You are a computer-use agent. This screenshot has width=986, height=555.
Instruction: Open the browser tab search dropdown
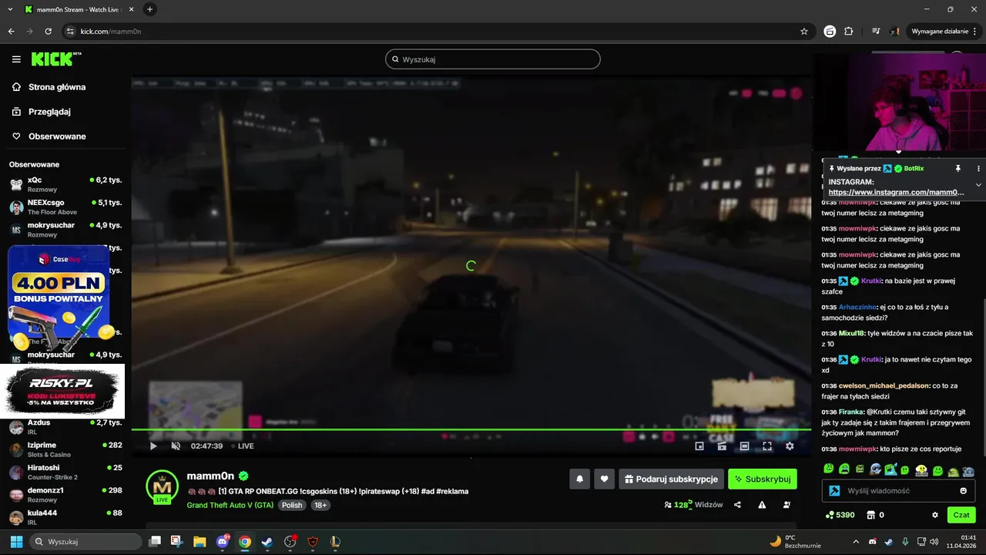(x=10, y=9)
